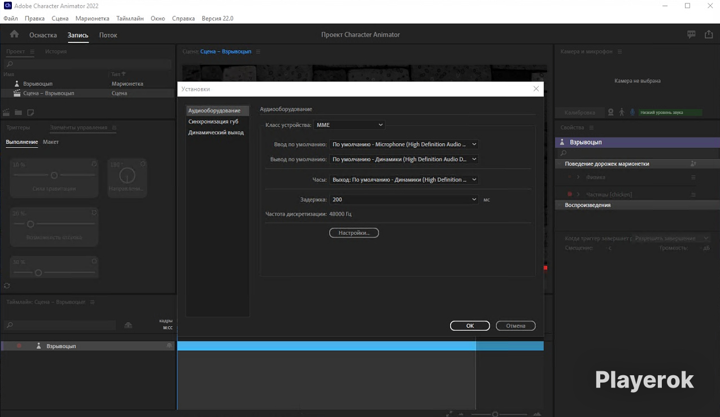Open the Элементы управления panel menu icon

[114, 128]
